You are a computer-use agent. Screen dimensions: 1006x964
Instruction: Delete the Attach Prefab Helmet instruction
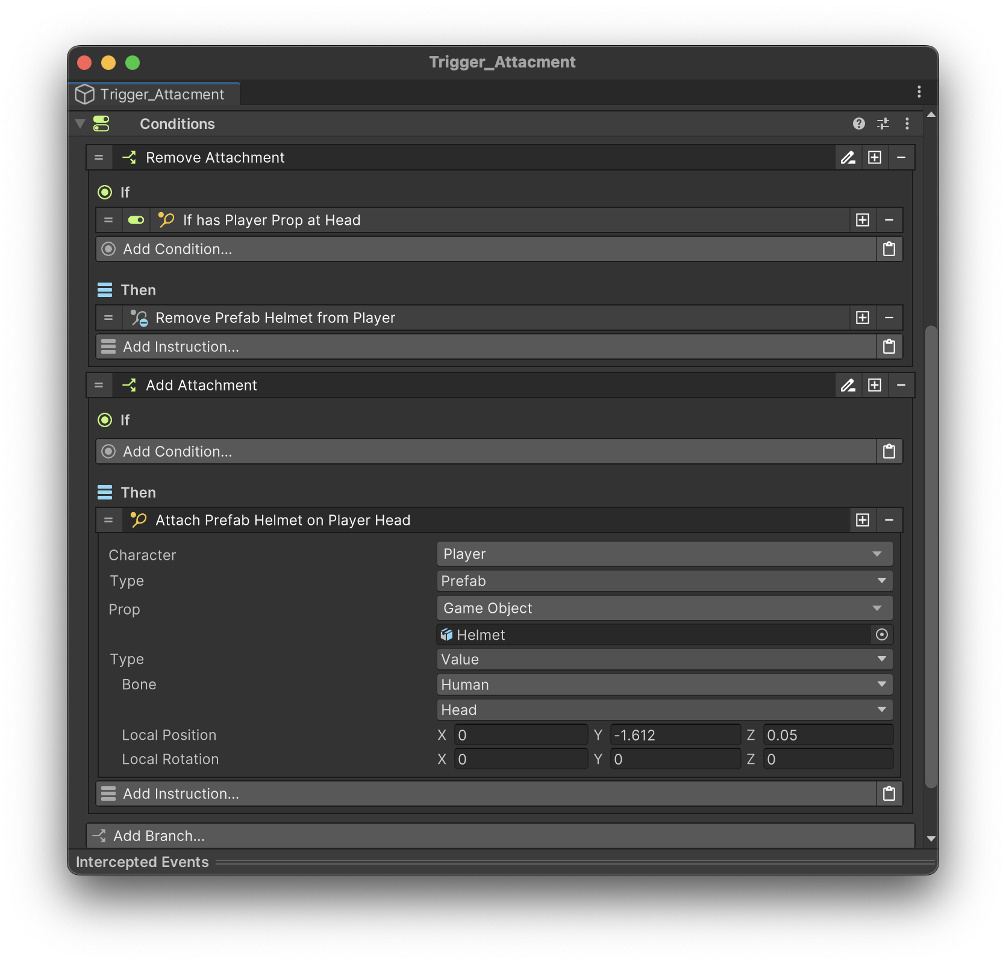click(889, 521)
